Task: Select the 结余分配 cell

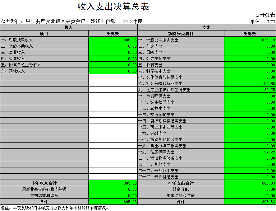Action: 181,189
